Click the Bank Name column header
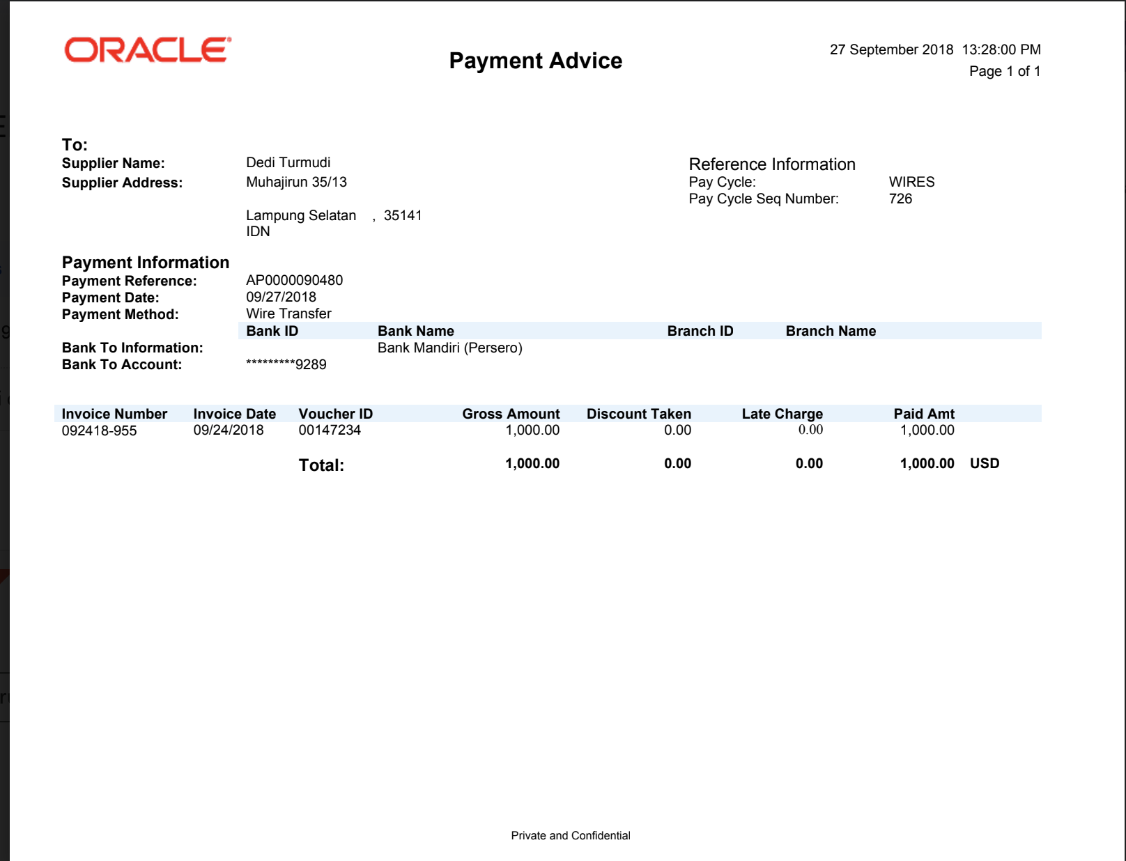Screen dimensions: 1126x861 416,331
